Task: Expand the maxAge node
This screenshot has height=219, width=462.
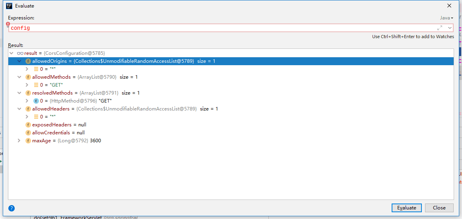Action: coord(19,141)
